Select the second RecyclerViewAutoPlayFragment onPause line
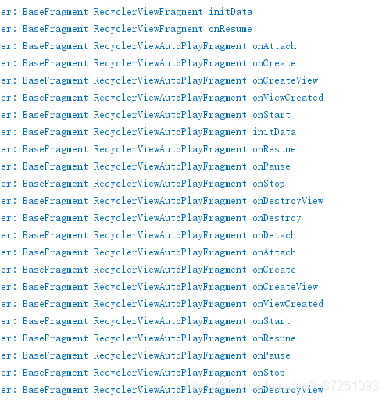Viewport: 386px width, 400px height. 145,355
